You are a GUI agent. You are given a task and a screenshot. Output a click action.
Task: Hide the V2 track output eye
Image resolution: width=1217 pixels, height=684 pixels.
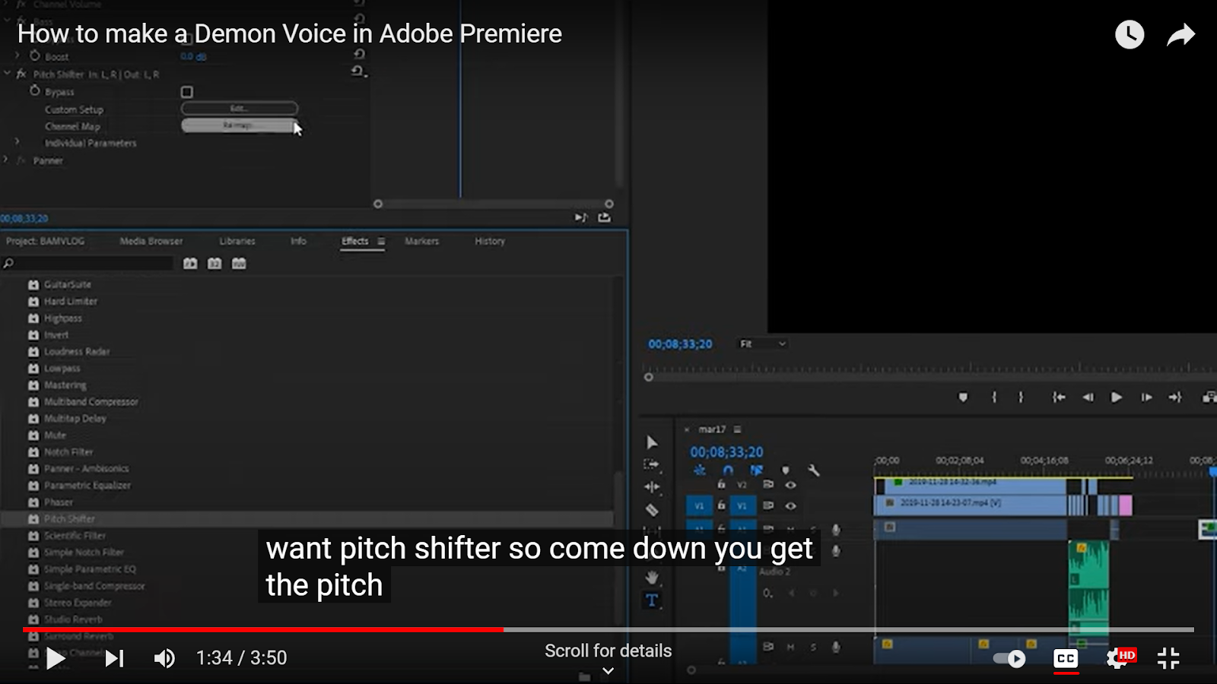click(x=791, y=485)
